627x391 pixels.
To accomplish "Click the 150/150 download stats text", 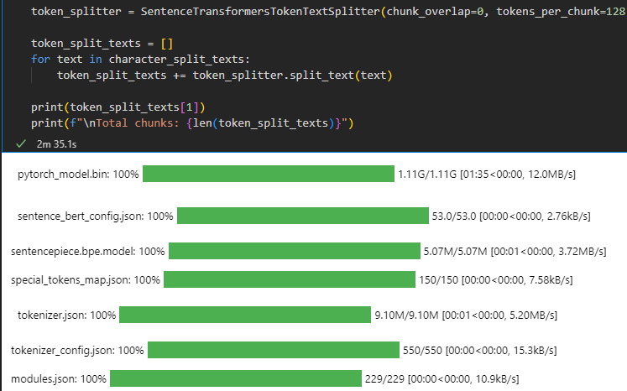I will 496,280.
